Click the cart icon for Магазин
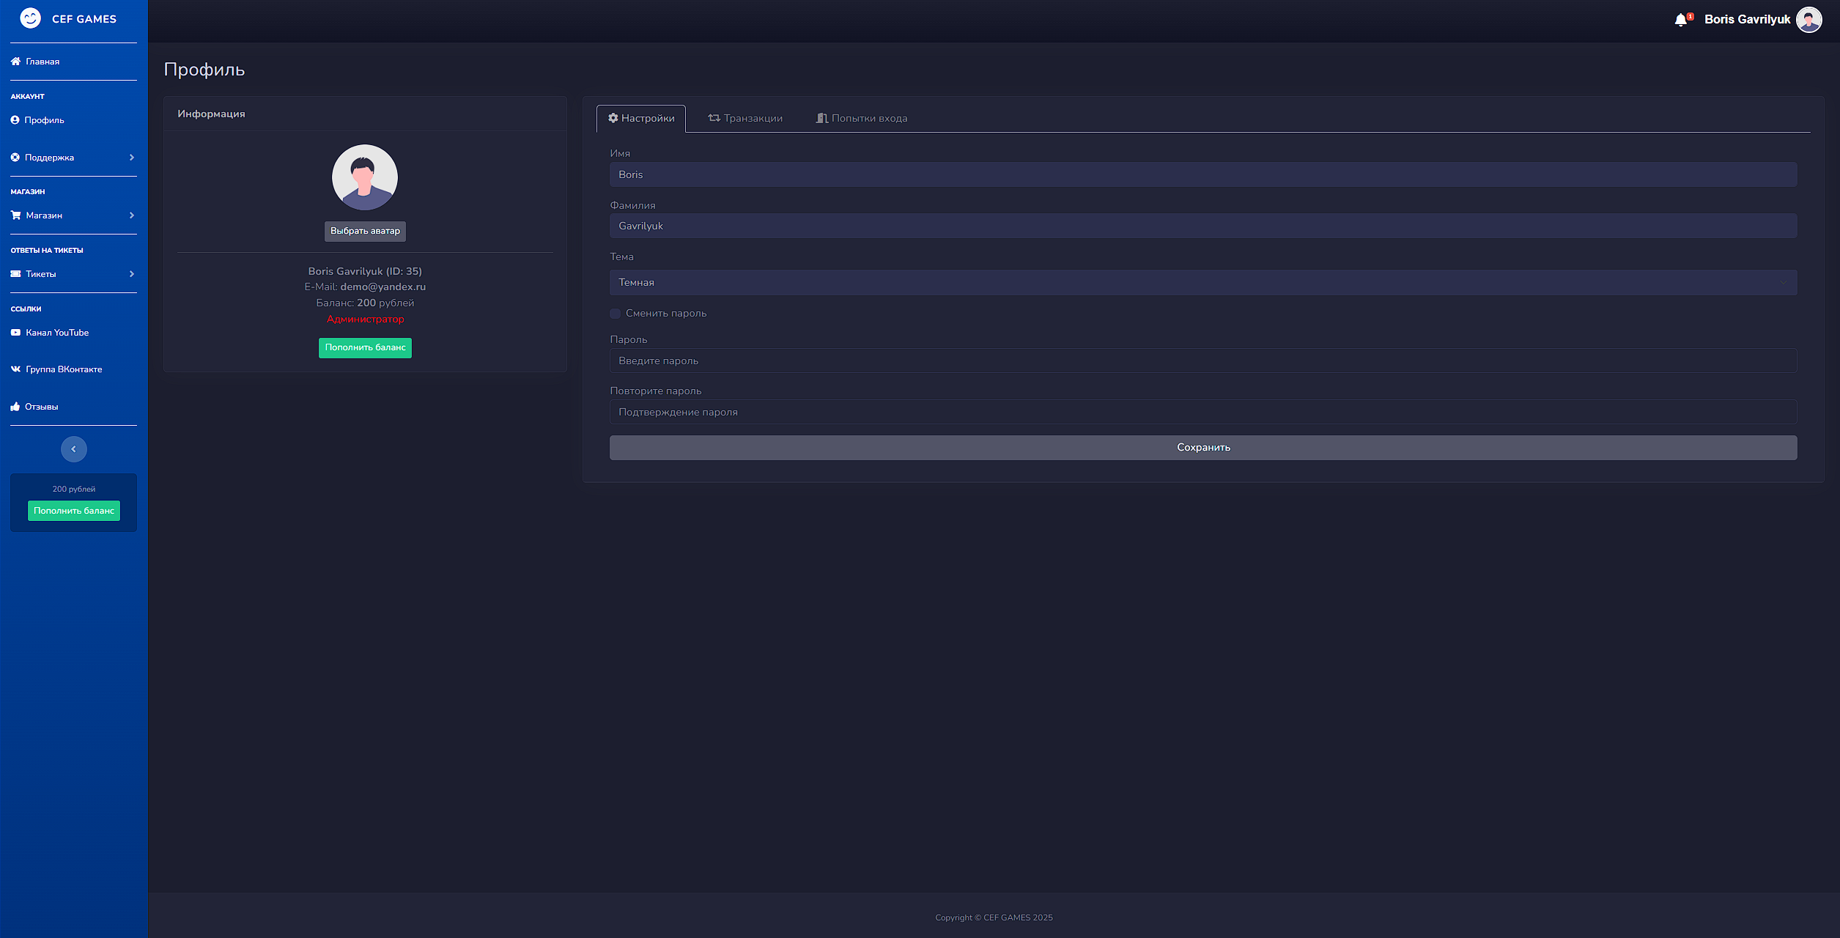The image size is (1840, 938). pyautogui.click(x=15, y=215)
